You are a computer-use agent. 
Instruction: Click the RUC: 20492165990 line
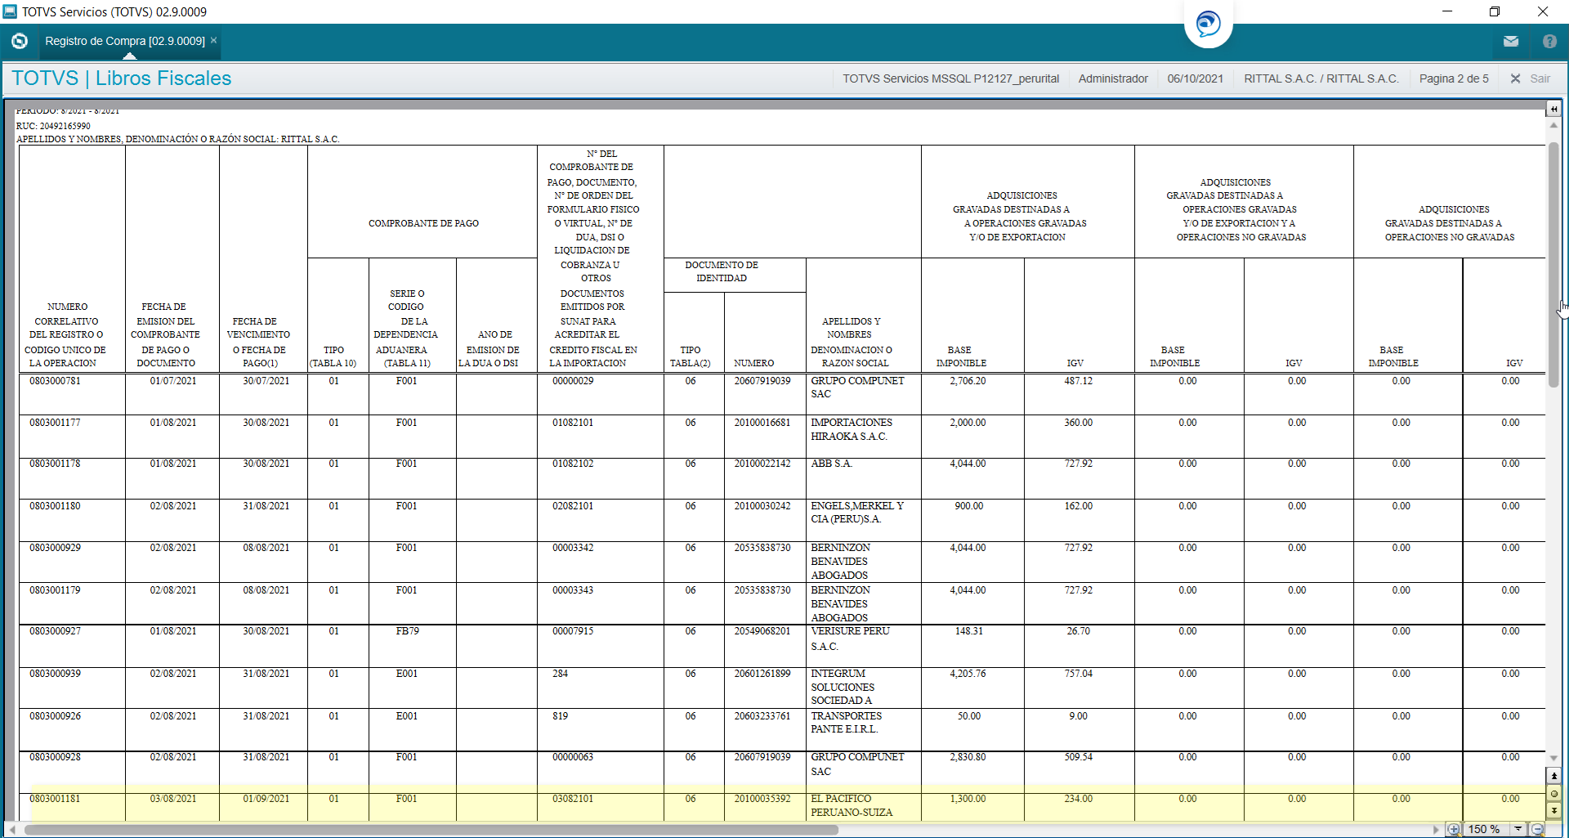[x=53, y=126]
